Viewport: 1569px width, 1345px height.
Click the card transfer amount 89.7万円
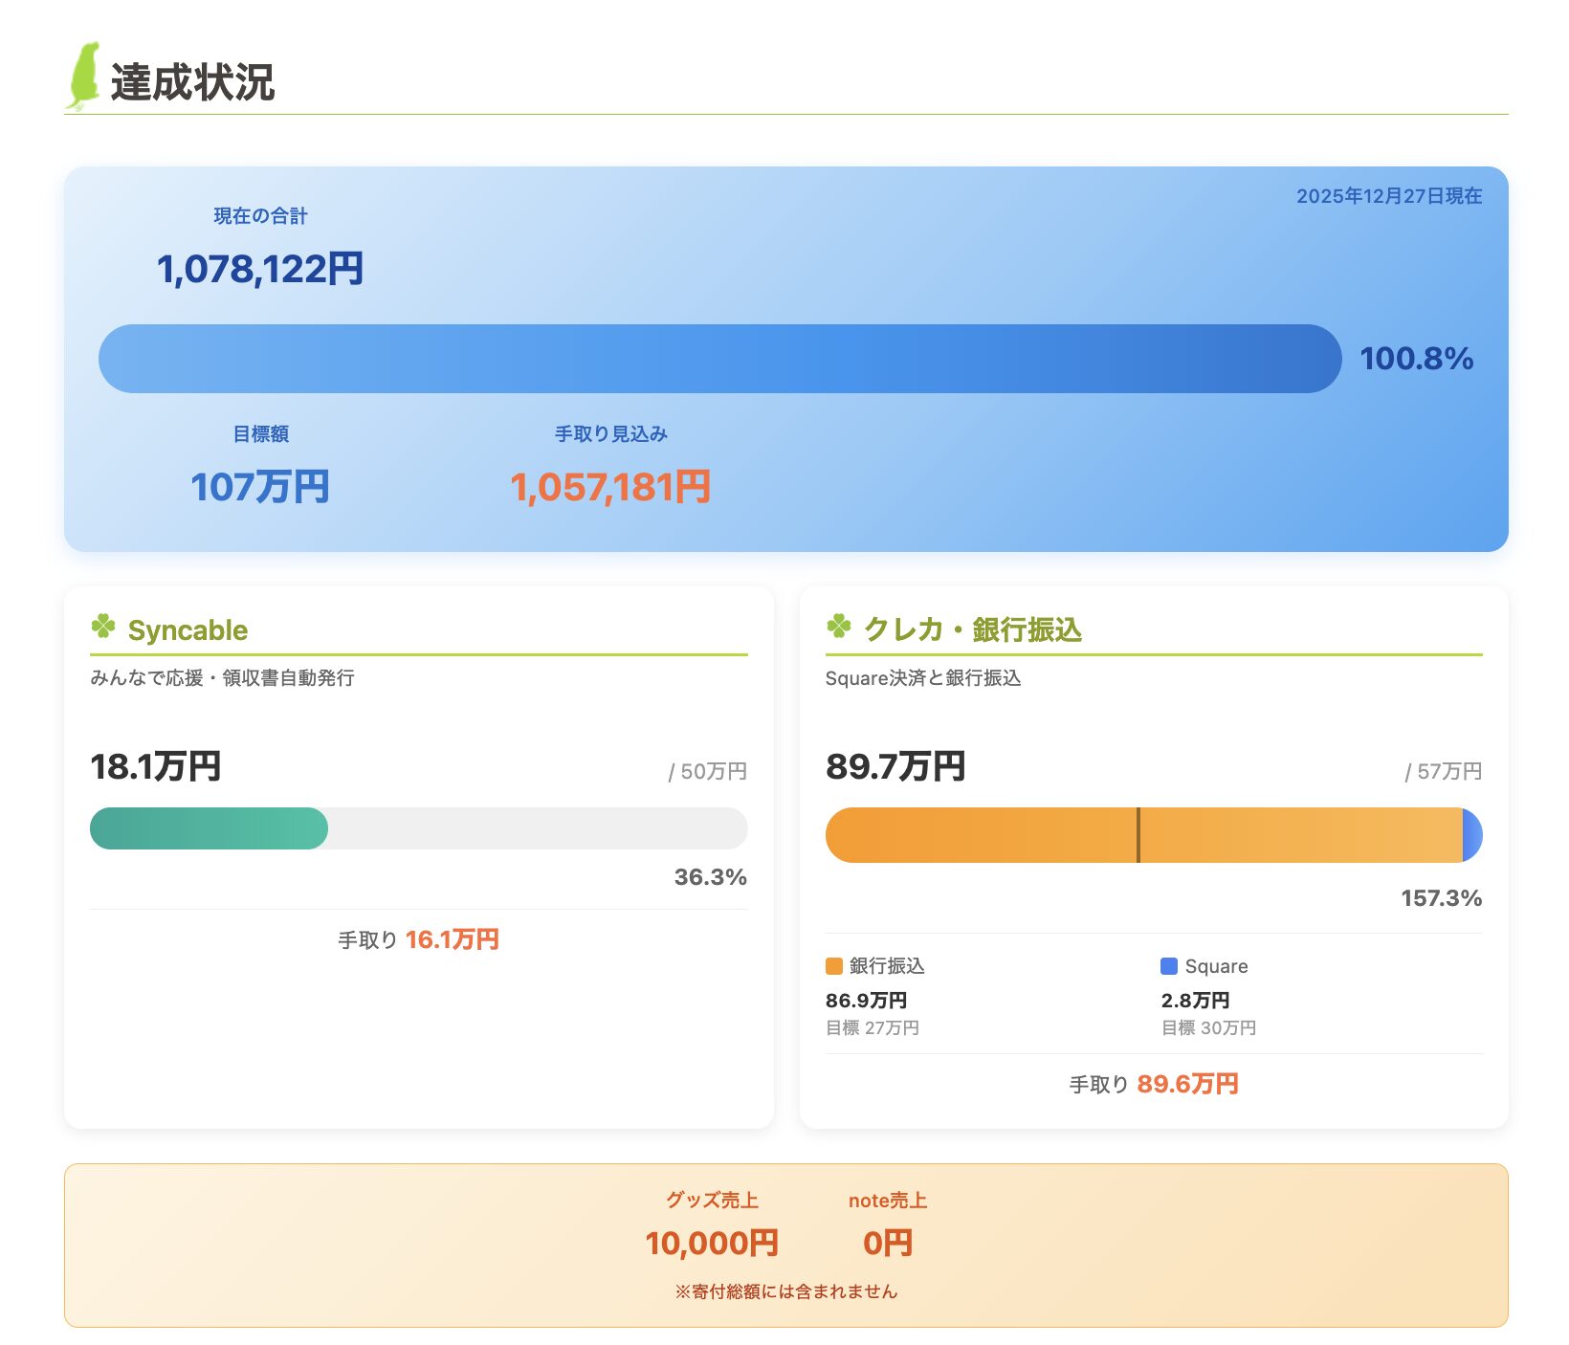pyautogui.click(x=895, y=766)
